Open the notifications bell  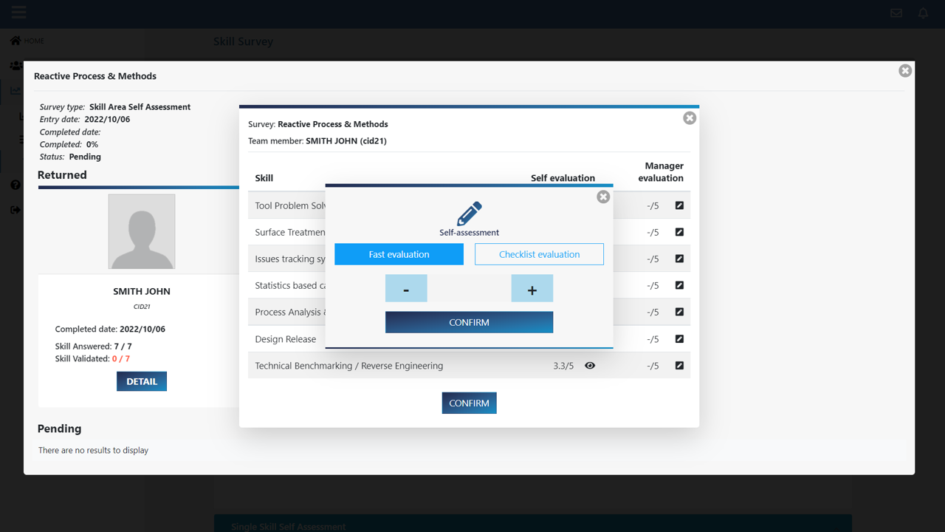(923, 13)
